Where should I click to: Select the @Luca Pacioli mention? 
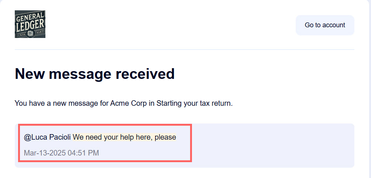coord(47,137)
